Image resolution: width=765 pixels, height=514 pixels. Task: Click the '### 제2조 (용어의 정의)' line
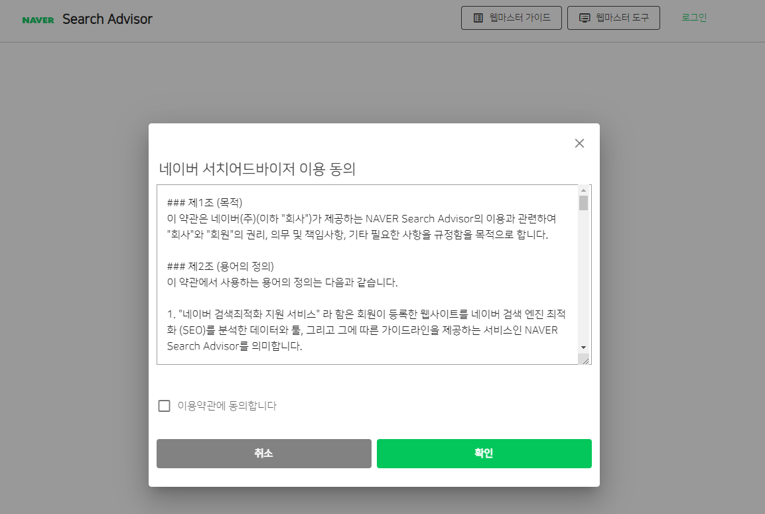220,266
